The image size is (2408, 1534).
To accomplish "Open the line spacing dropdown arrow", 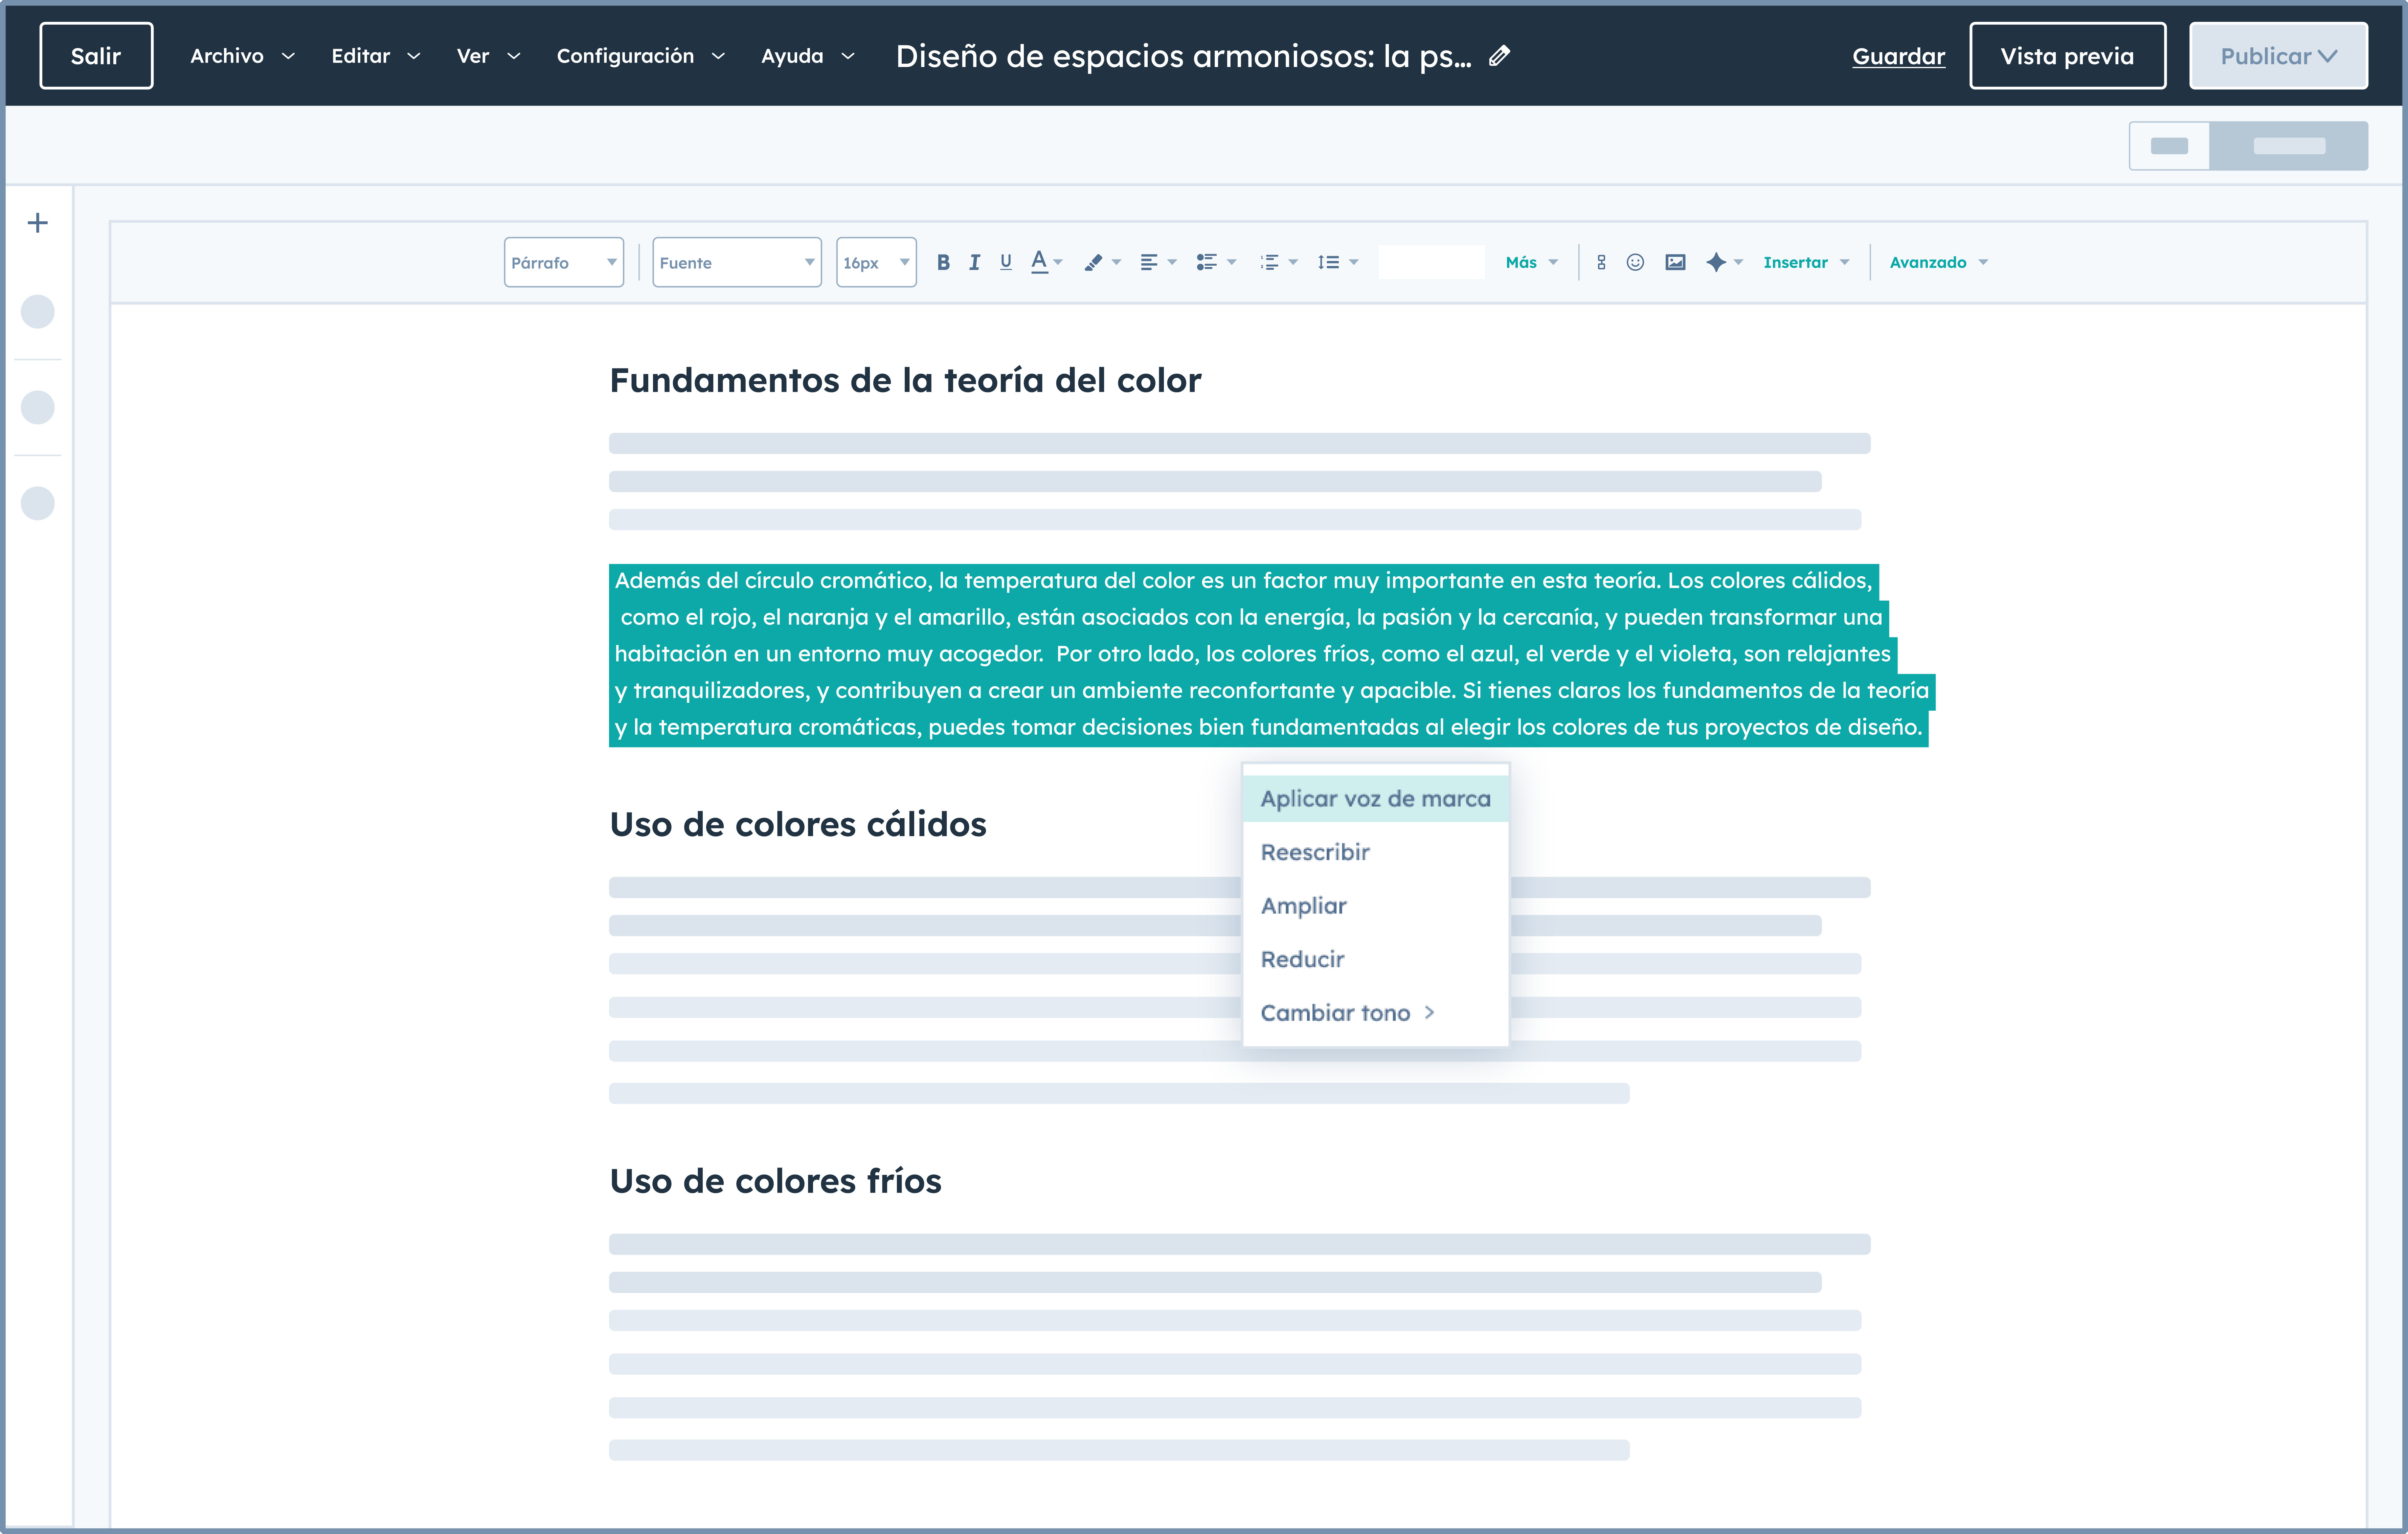I will tap(1354, 262).
